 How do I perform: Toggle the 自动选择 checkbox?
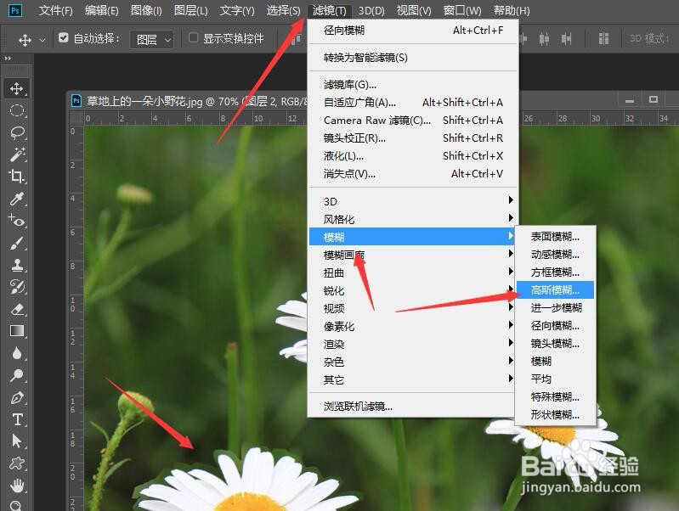[63, 38]
